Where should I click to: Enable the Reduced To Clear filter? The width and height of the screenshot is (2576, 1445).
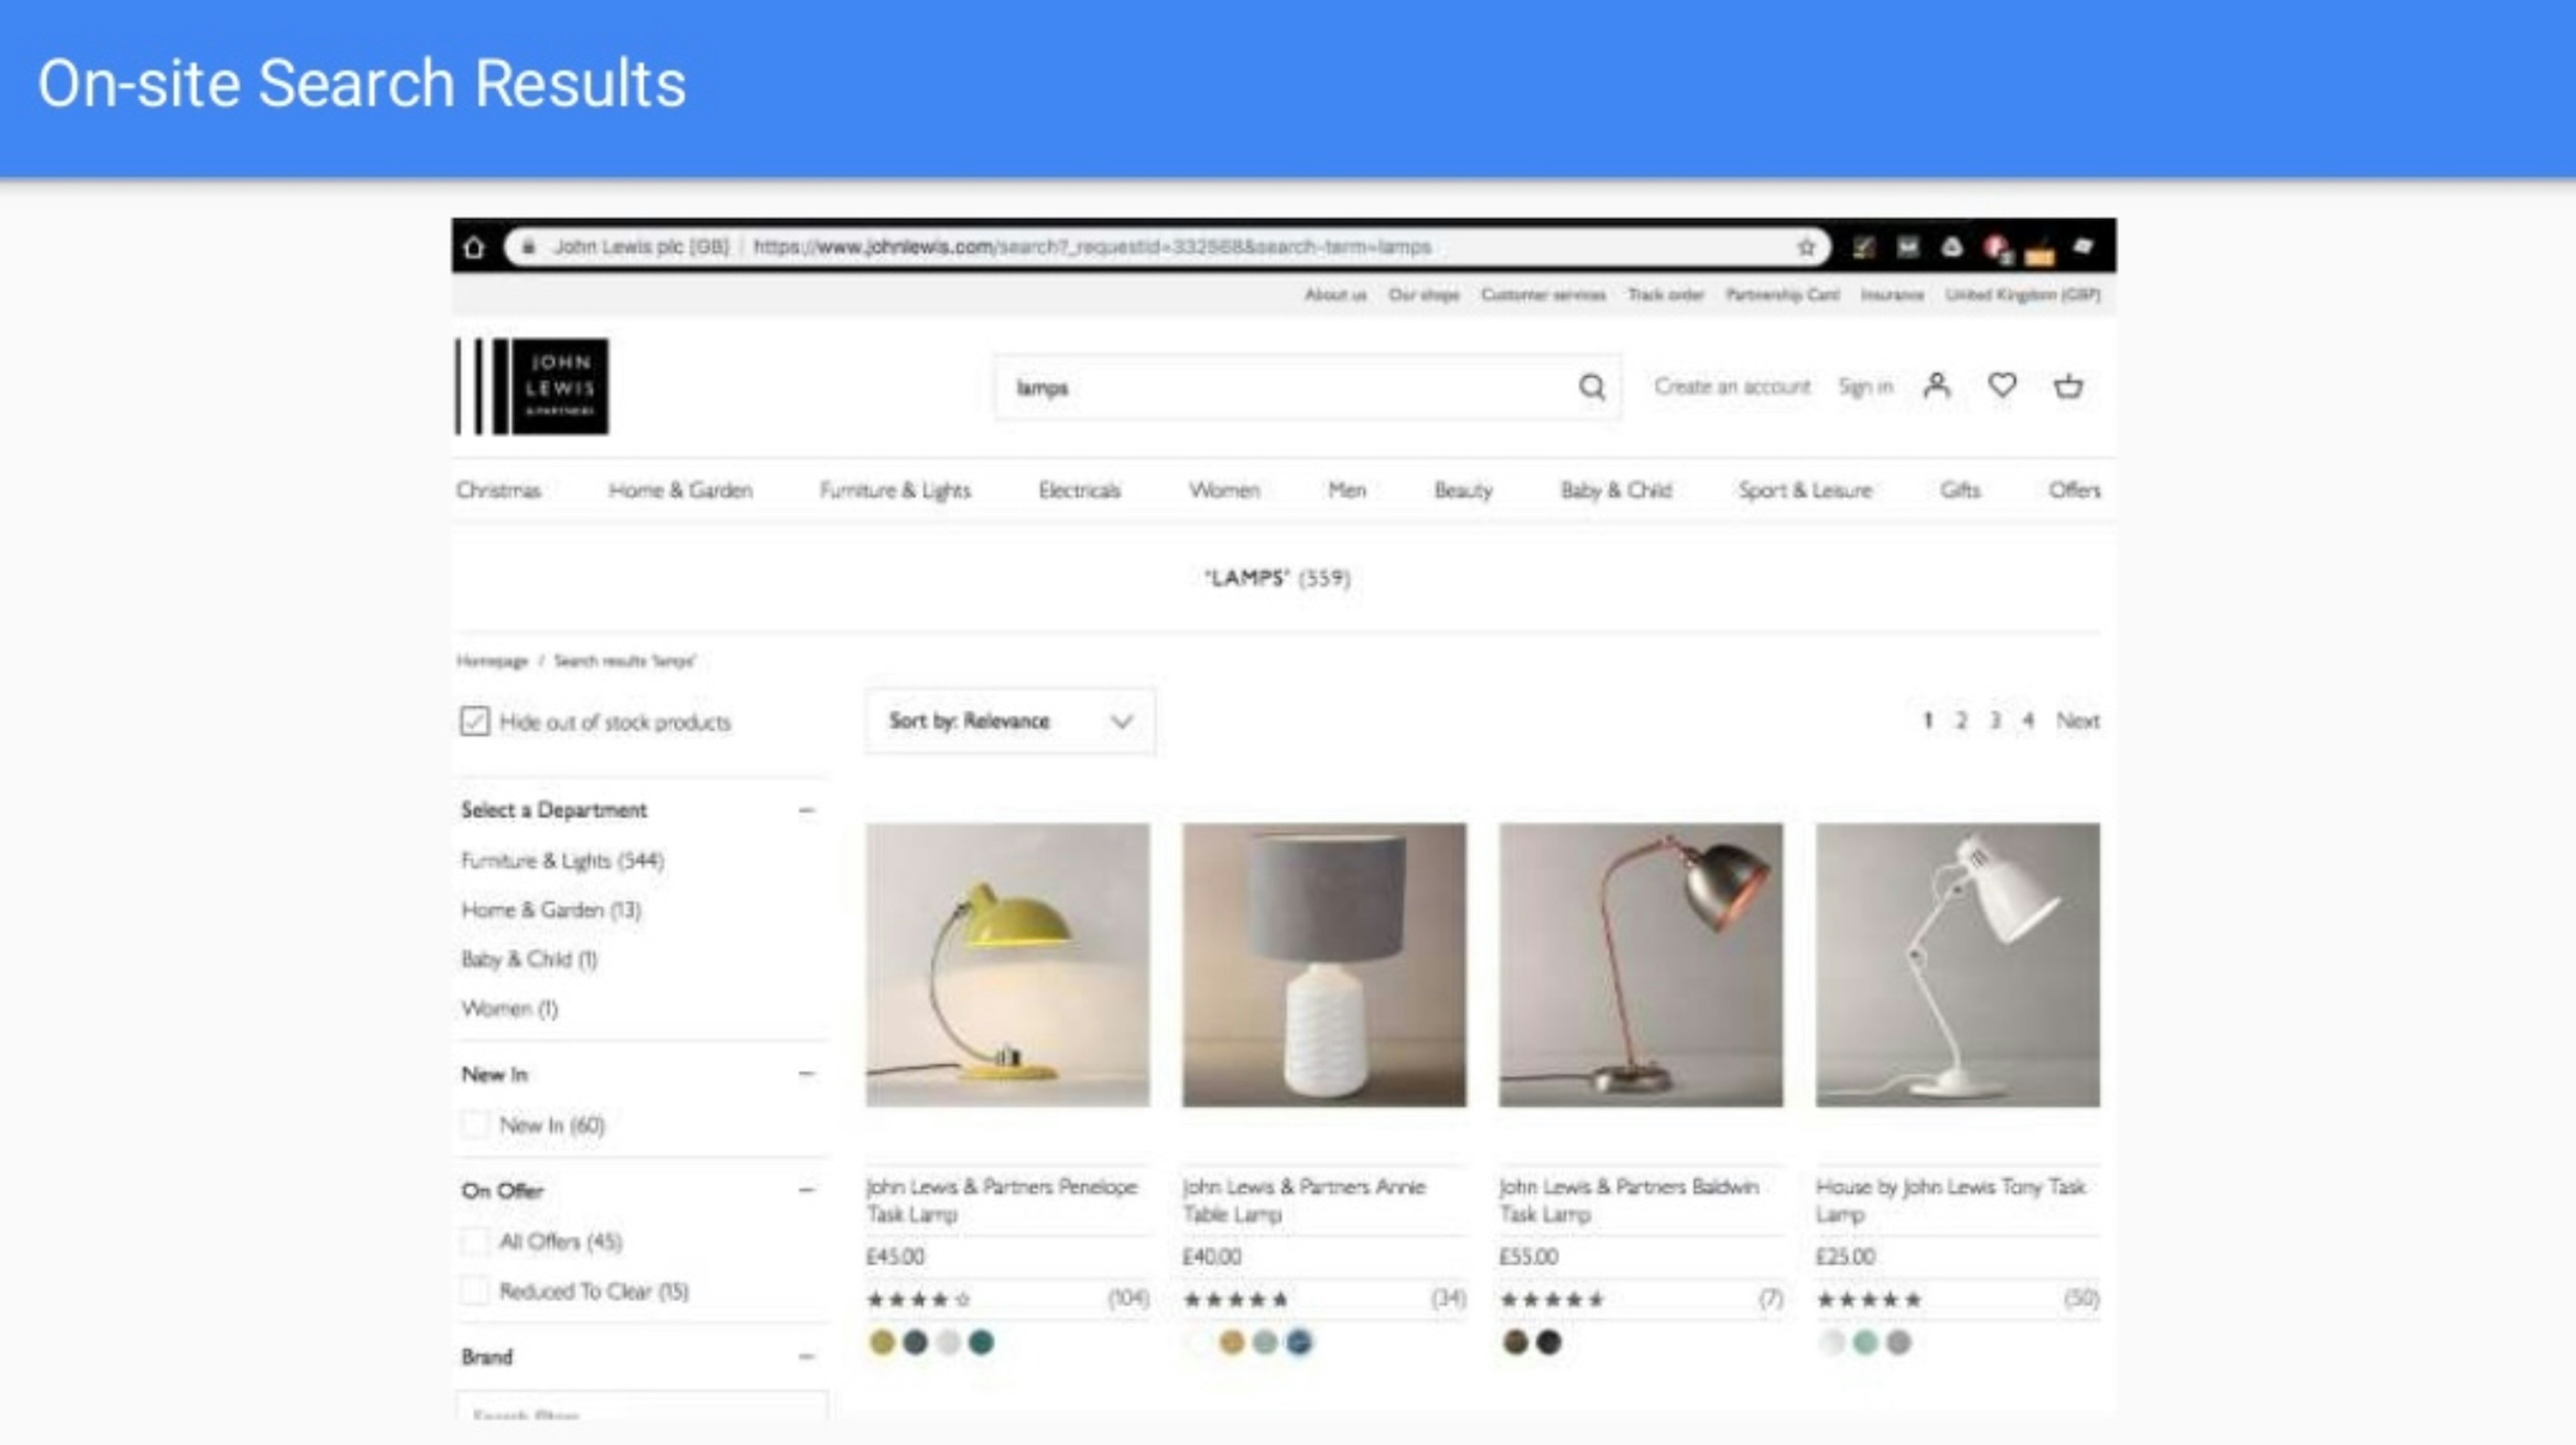(475, 1291)
